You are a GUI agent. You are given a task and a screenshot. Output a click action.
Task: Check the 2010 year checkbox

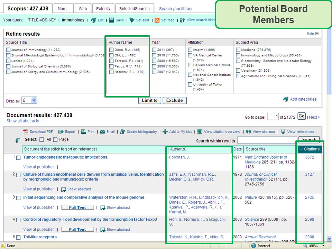pos(154,55)
